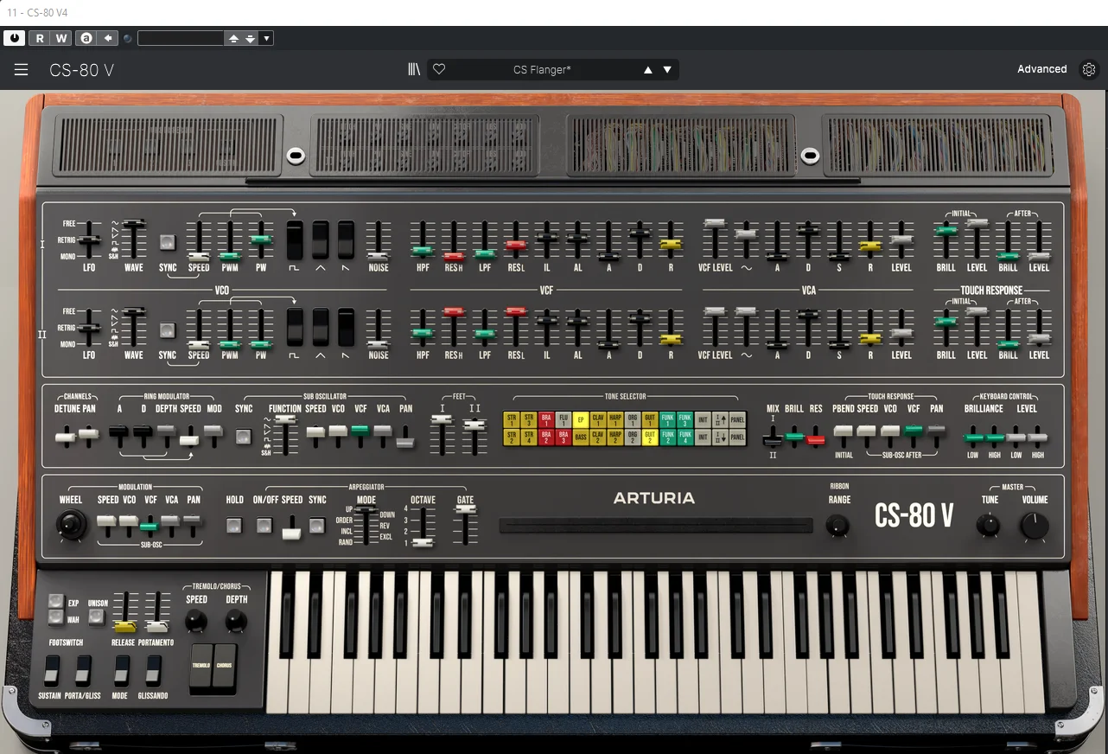
Task: Click the host bypass power icon
Action: click(15, 38)
